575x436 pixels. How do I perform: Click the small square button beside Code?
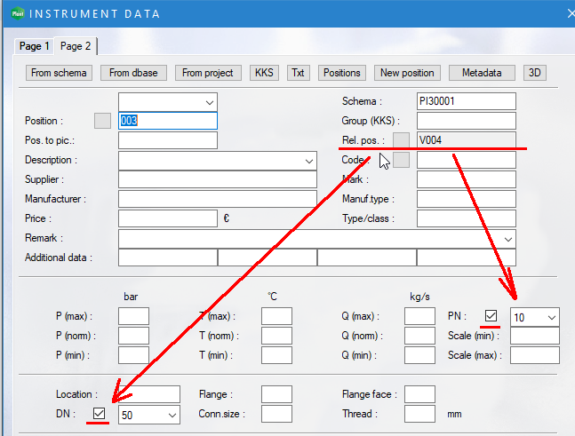click(402, 160)
